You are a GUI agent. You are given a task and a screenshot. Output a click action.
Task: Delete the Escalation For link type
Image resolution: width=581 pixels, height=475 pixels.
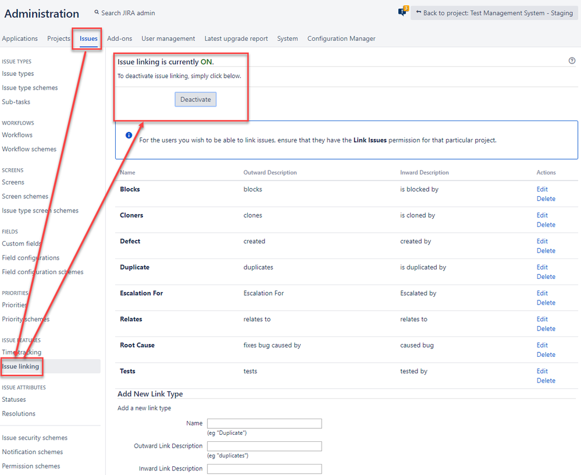click(546, 303)
